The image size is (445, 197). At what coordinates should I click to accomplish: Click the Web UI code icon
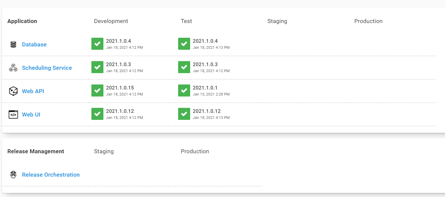(x=13, y=114)
